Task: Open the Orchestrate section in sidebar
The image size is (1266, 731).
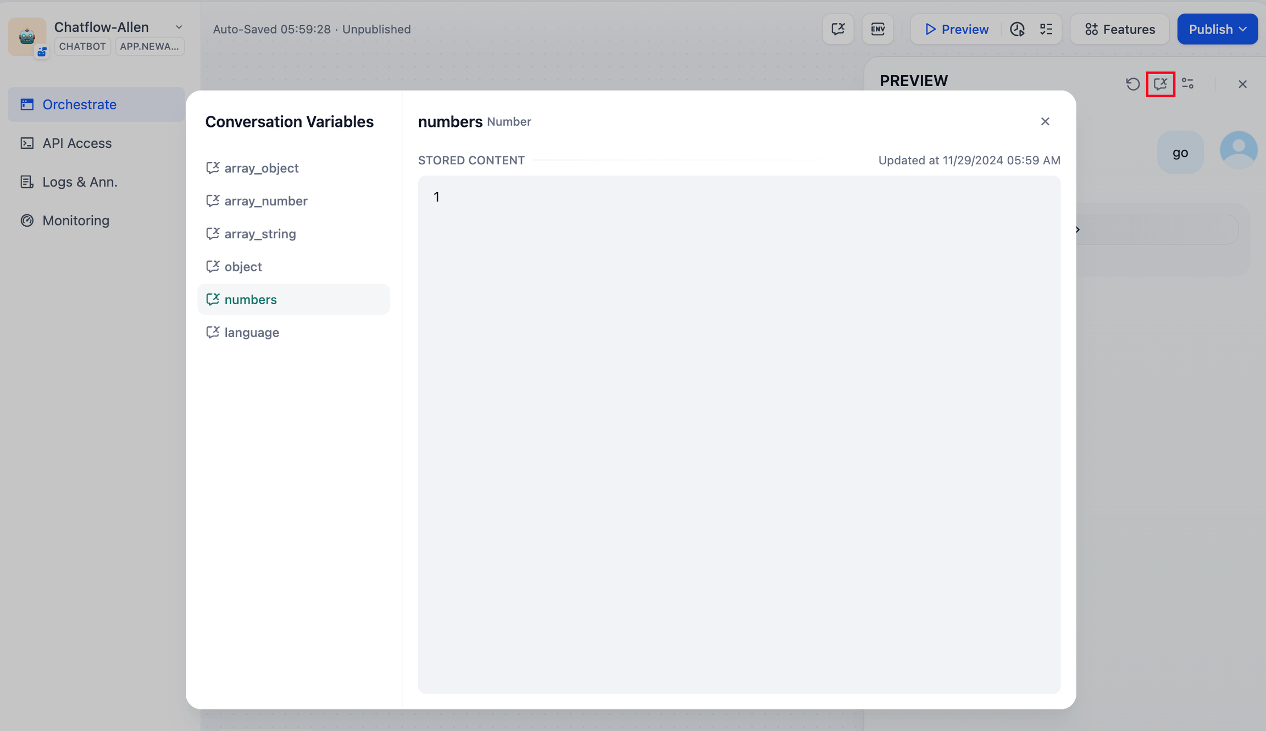Action: click(x=79, y=104)
